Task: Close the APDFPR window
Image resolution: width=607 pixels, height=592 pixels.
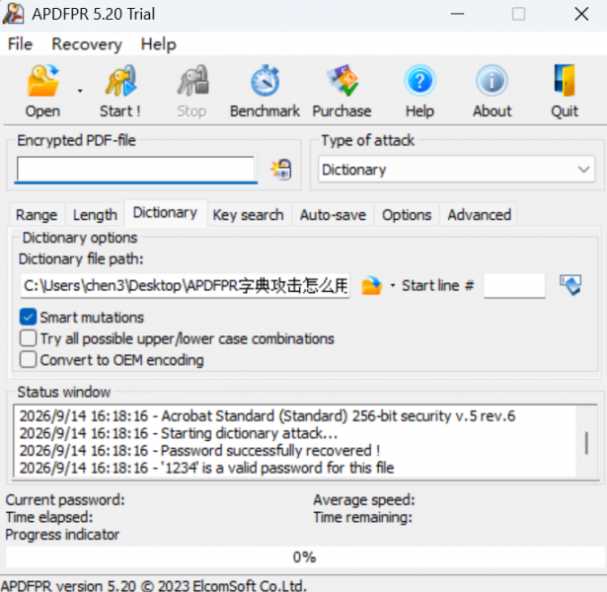Action: [x=581, y=14]
